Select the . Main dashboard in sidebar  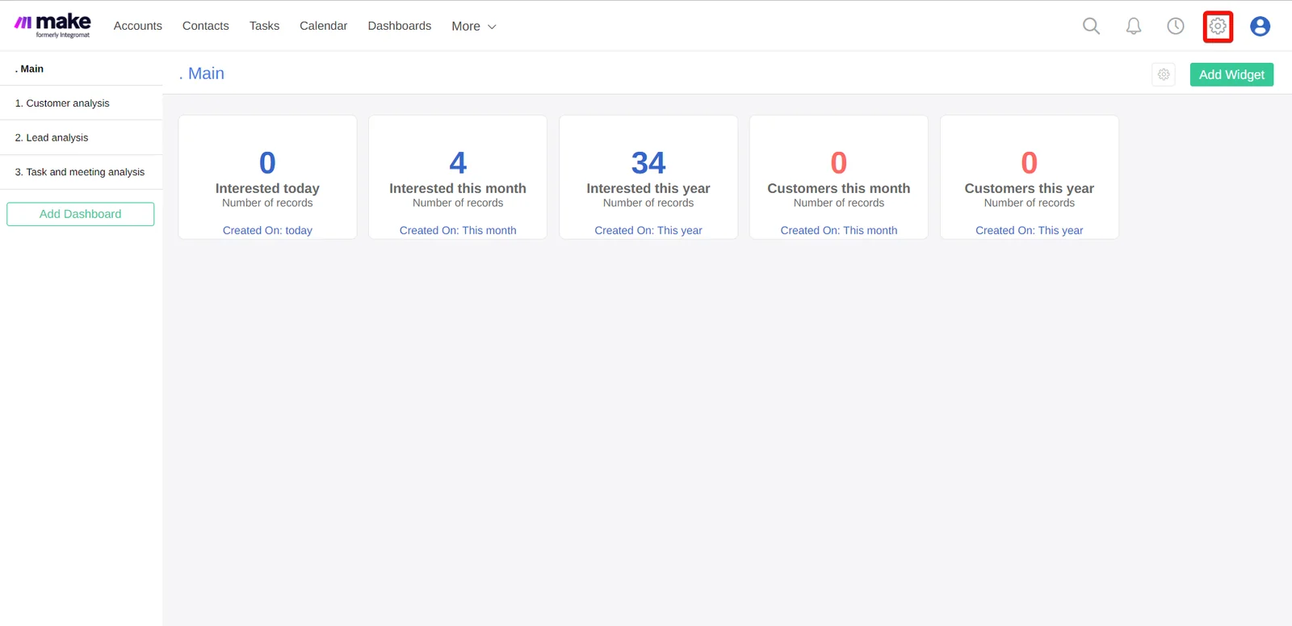[x=81, y=69]
